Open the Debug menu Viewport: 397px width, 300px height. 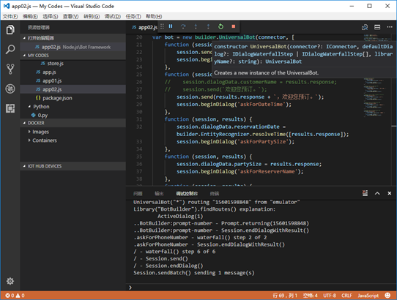(112, 16)
